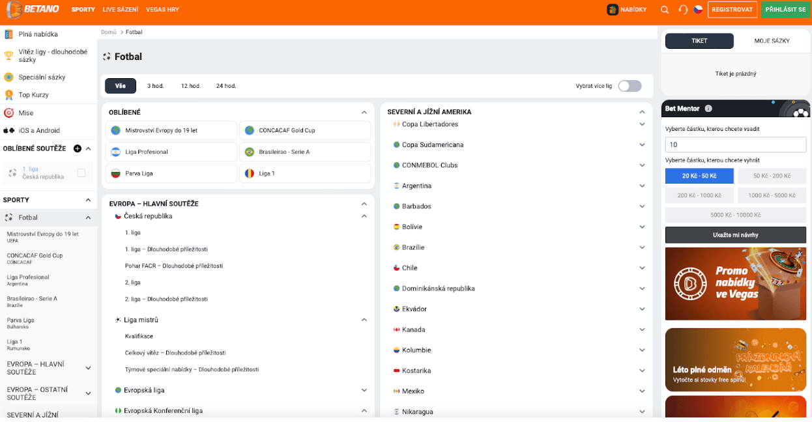Click the search magnifier icon in header
The width and height of the screenshot is (812, 422).
[665, 10]
